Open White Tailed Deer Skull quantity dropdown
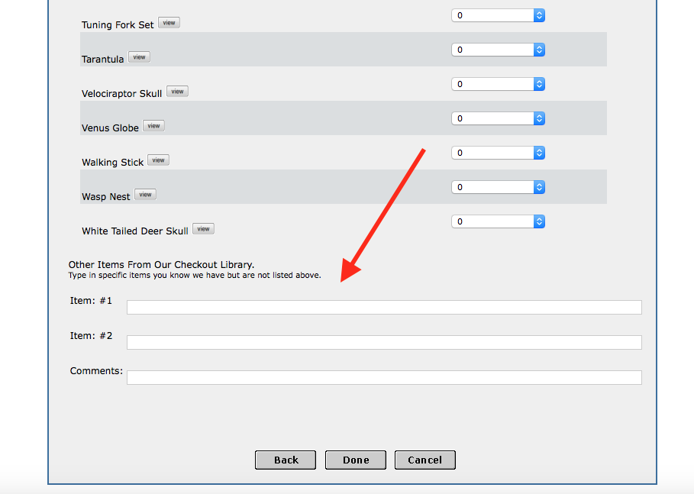694x494 pixels. 498,221
